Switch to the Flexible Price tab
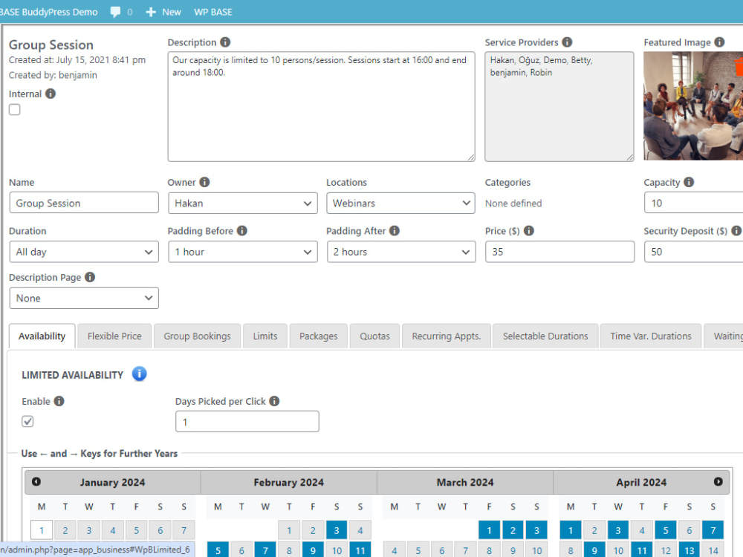Viewport: 743px width, 557px height. tap(114, 336)
